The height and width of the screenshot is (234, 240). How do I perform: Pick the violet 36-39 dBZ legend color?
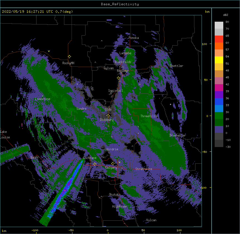219,95
